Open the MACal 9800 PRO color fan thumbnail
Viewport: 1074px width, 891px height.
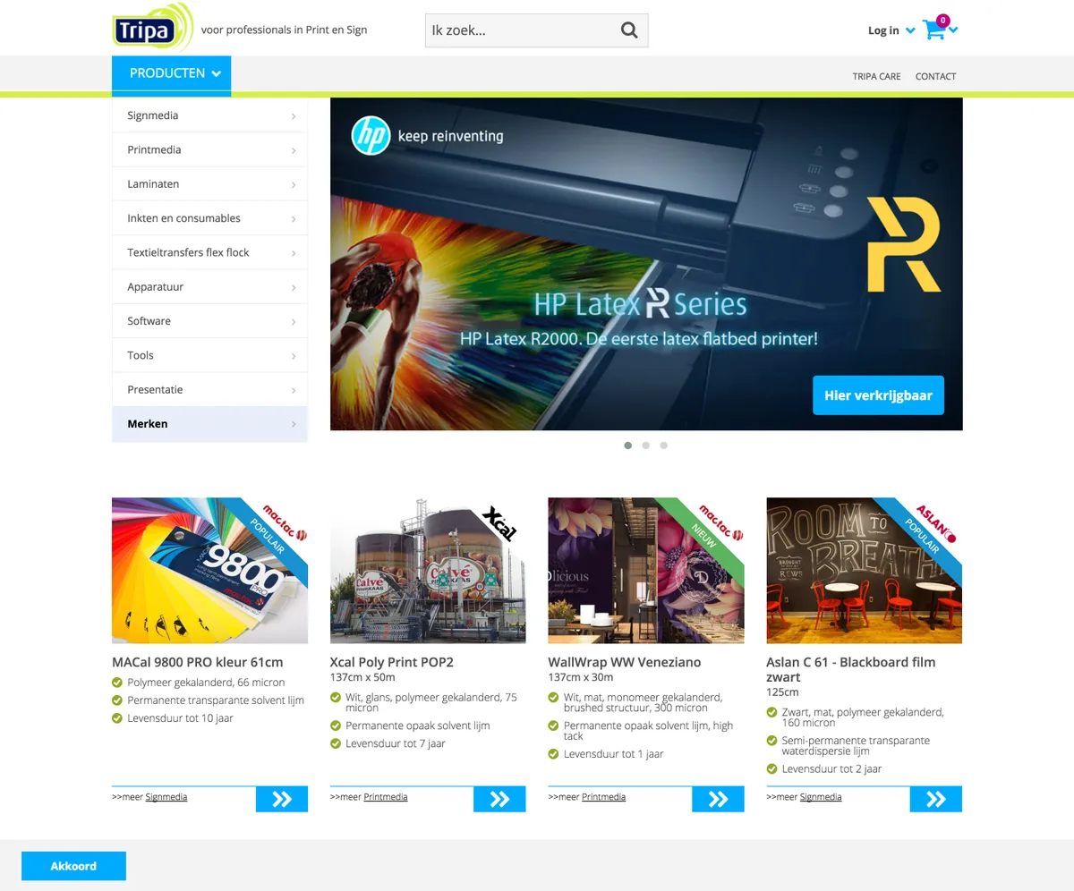click(x=209, y=571)
